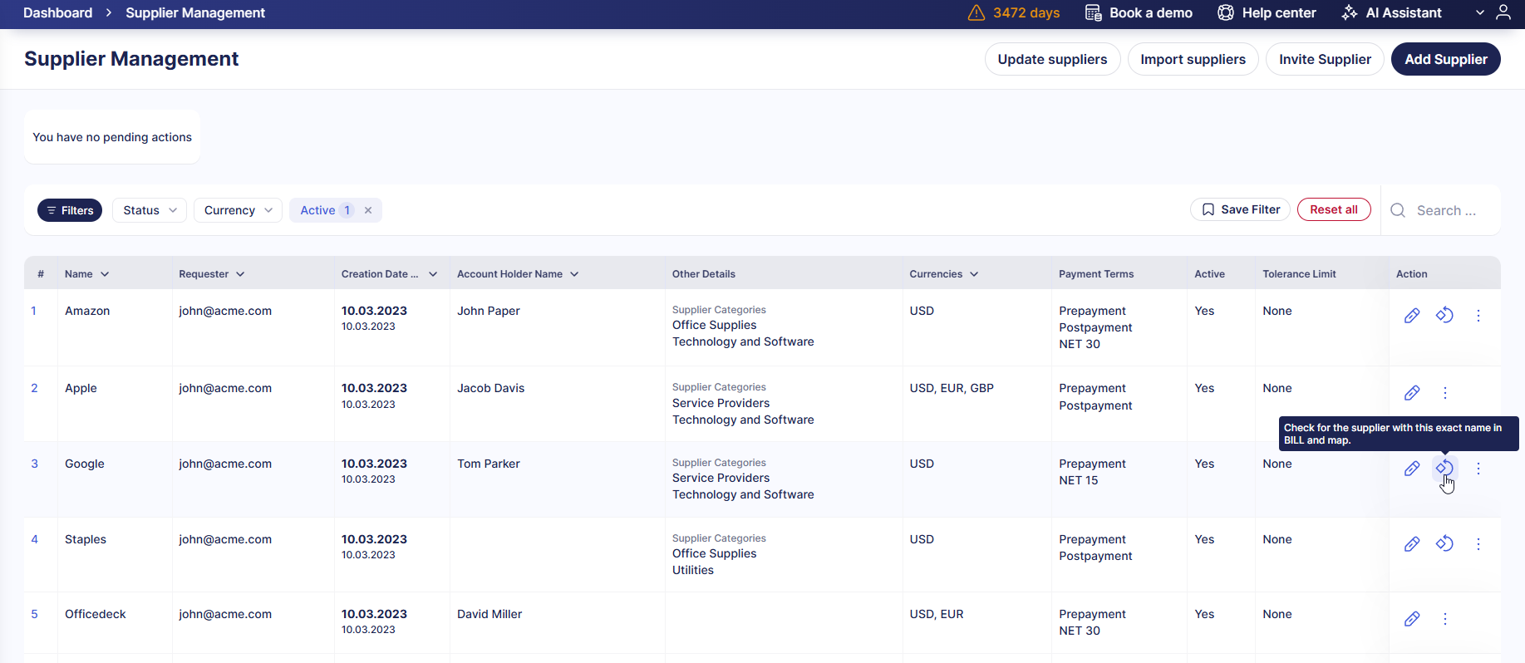This screenshot has width=1525, height=663.
Task: Click the BILL sync icon for Amazon
Action: [1444, 315]
